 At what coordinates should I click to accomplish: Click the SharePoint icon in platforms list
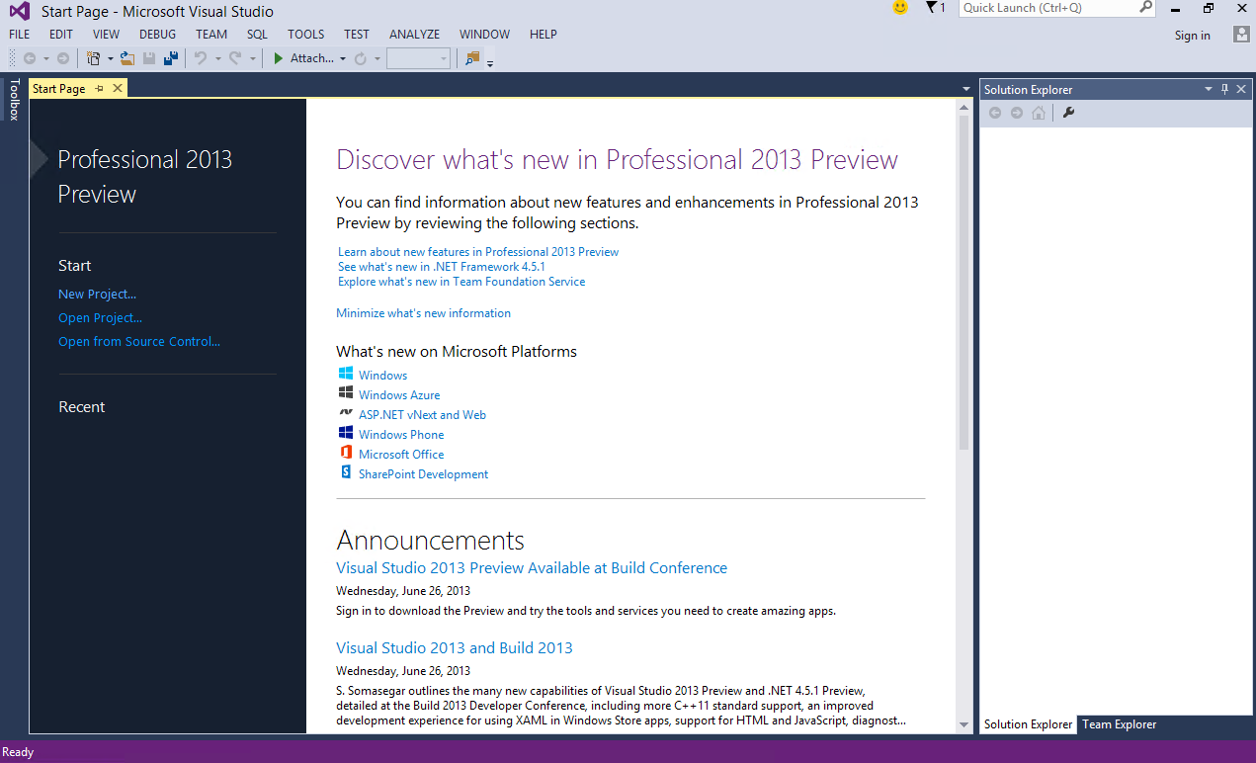click(x=346, y=472)
